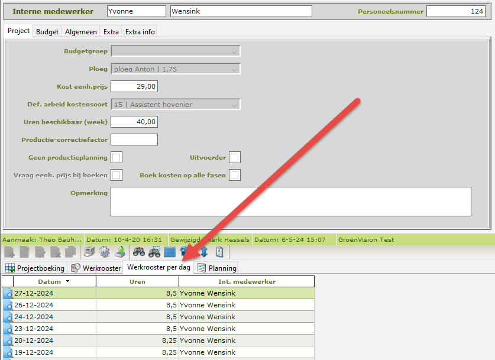Select the Planning tab
Viewport: 495px width, 360px height.
click(216, 268)
